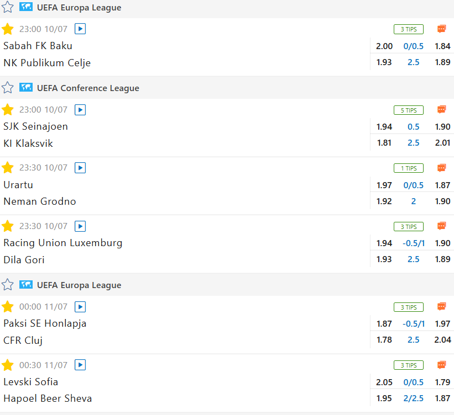This screenshot has width=454, height=415.
Task: Open Levski Sofia team link
Action: [31, 382]
